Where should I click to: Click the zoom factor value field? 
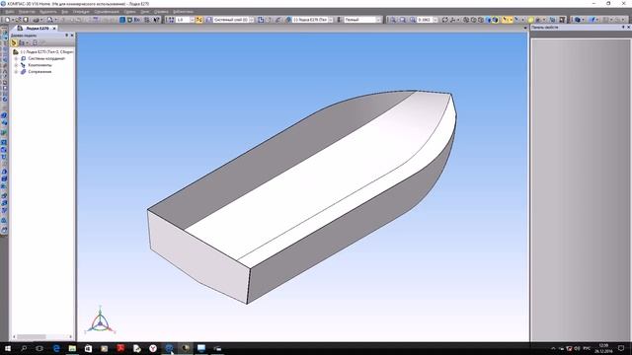point(424,20)
